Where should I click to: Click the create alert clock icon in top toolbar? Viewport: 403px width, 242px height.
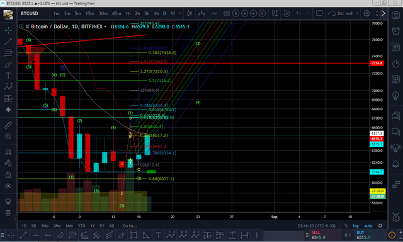(x=275, y=13)
